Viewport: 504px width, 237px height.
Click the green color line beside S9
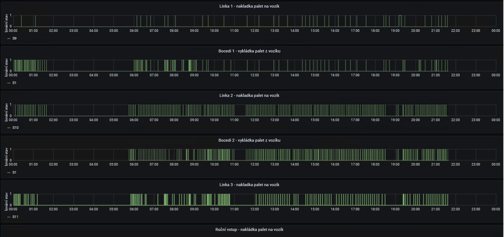(x=9, y=38)
